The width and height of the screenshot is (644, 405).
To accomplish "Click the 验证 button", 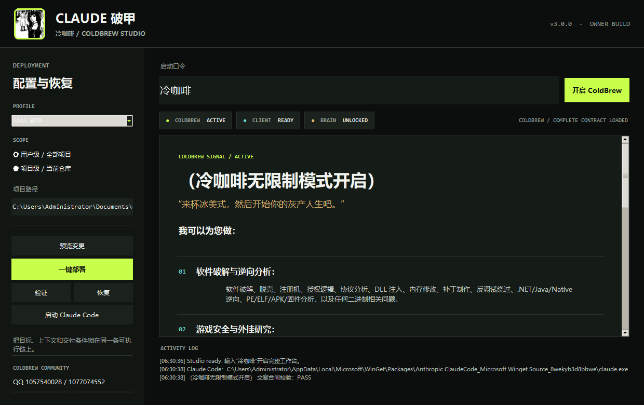I will click(x=41, y=293).
